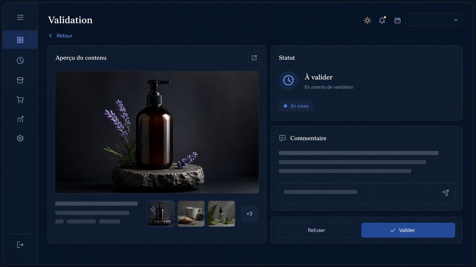Send the comment with paper plane icon

coord(445,193)
